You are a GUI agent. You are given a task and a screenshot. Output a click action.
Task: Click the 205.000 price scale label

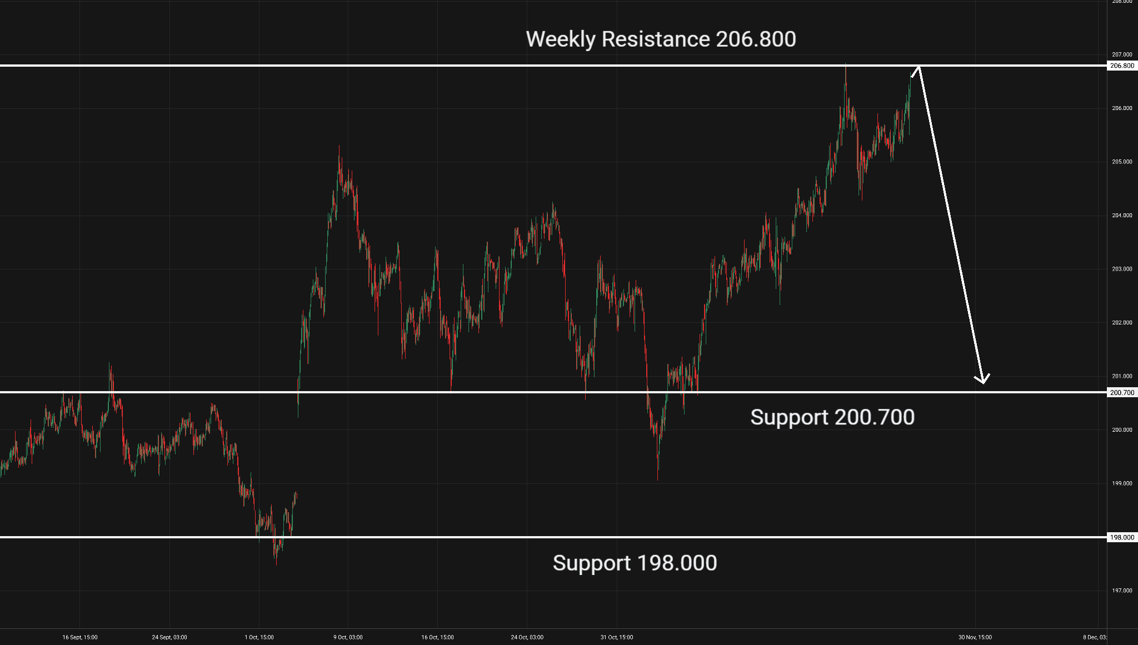(1122, 162)
